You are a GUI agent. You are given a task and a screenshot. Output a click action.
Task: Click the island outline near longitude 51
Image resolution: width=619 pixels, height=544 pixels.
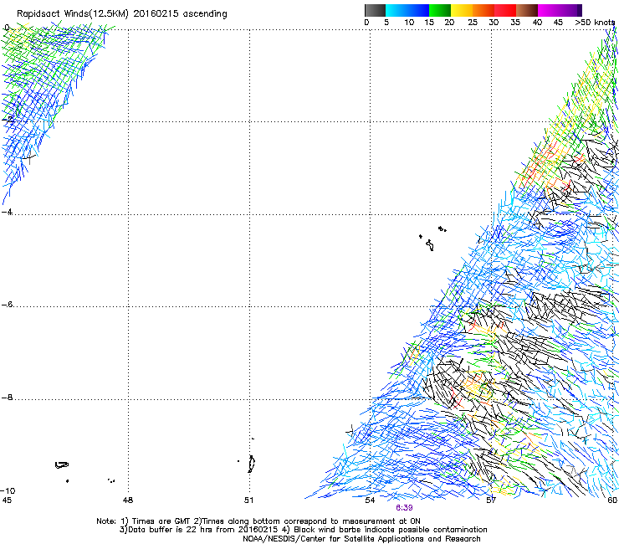click(x=251, y=464)
